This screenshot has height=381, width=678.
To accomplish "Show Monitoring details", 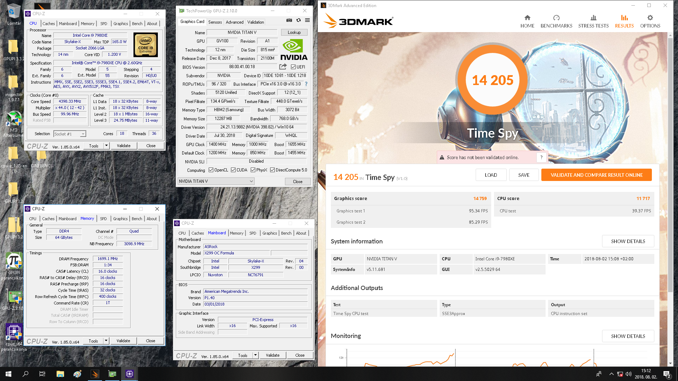I will tap(628, 336).
